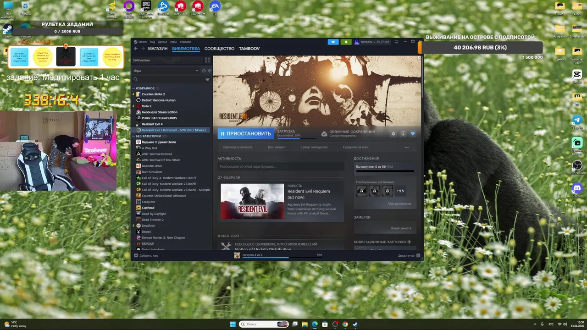Screen dimensions: 587x330
Task: Open the Друзья menu
Action: click(x=162, y=42)
